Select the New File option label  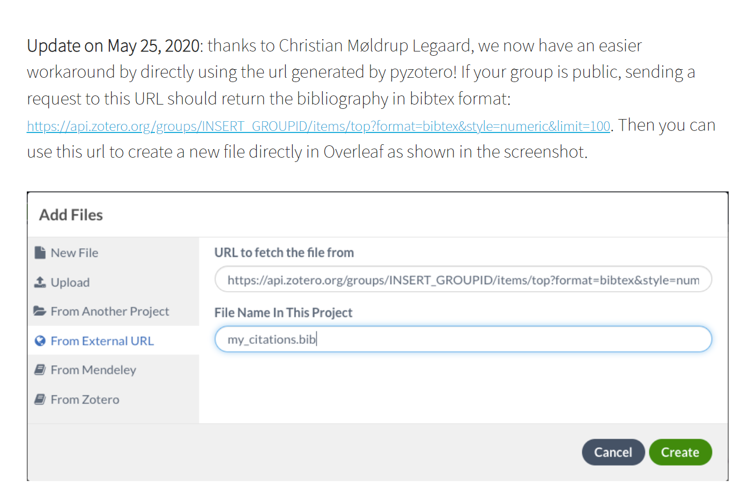click(75, 253)
